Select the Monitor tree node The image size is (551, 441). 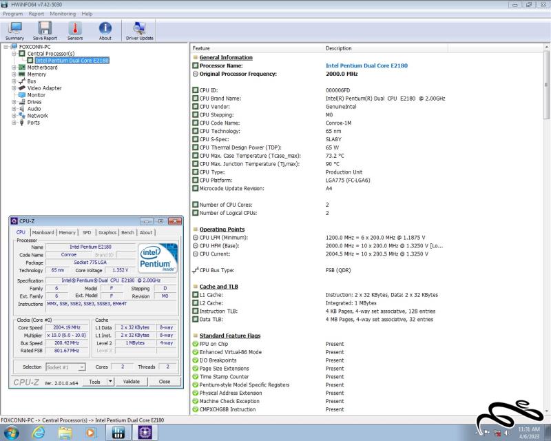(x=37, y=95)
